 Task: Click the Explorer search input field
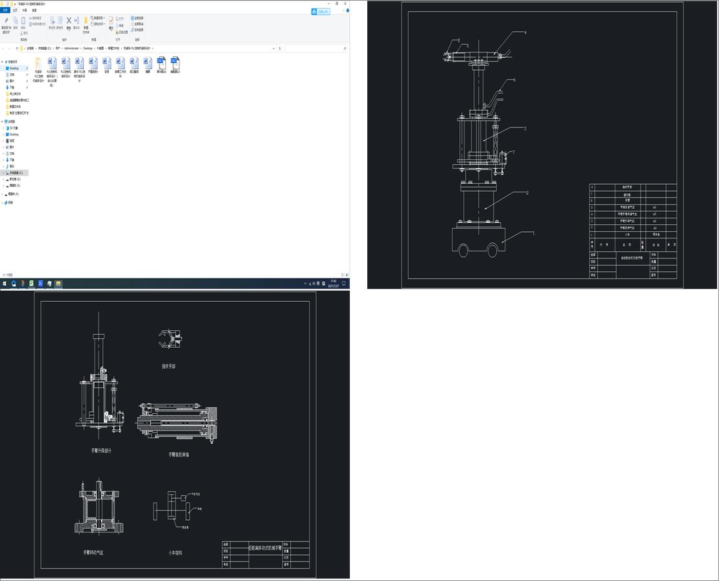[x=315, y=48]
